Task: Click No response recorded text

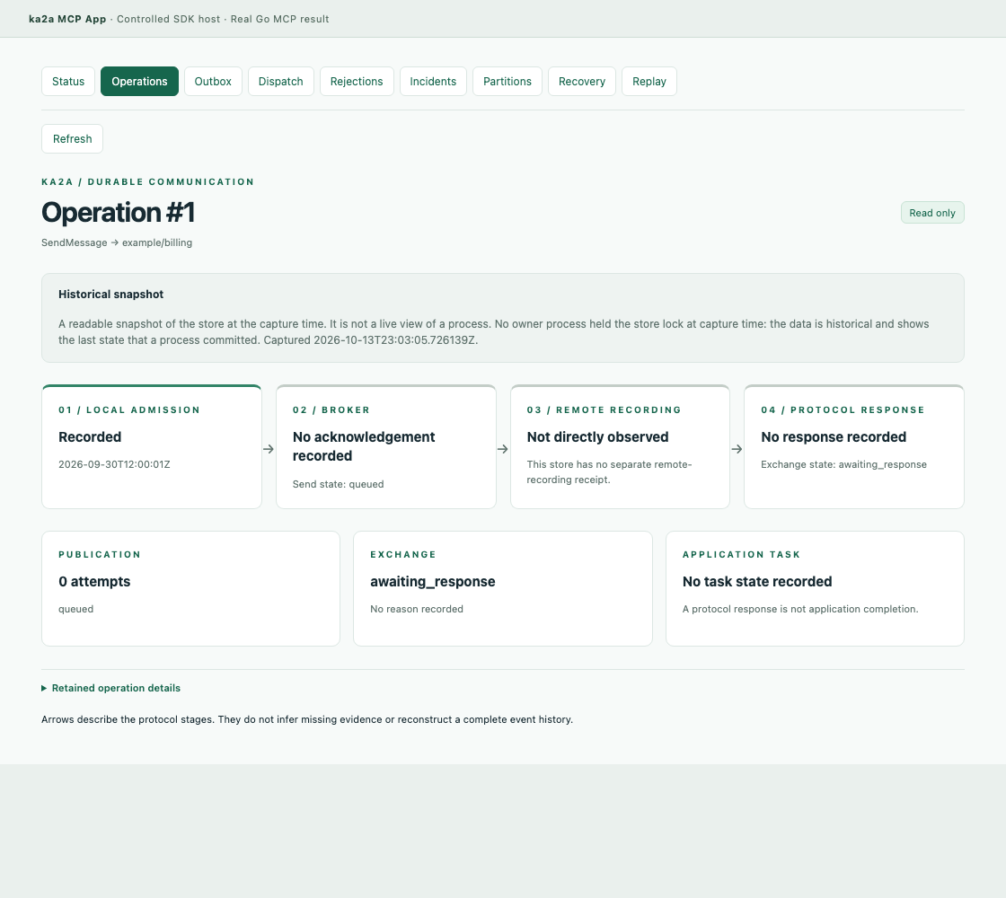Action: [834, 436]
